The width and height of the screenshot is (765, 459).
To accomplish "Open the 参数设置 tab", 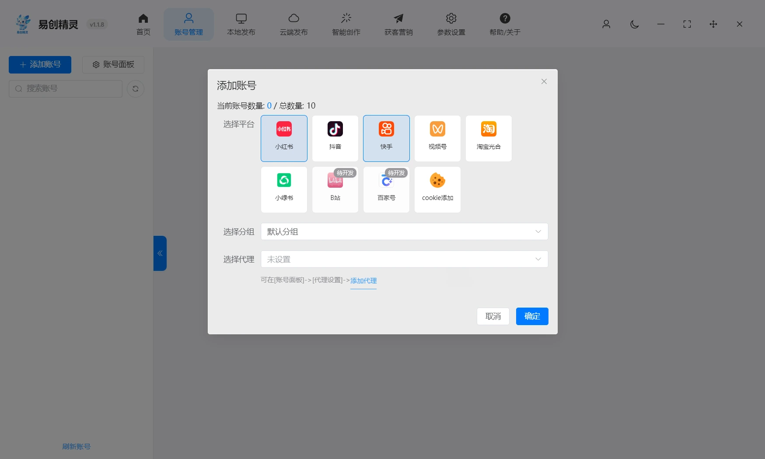I will [451, 25].
